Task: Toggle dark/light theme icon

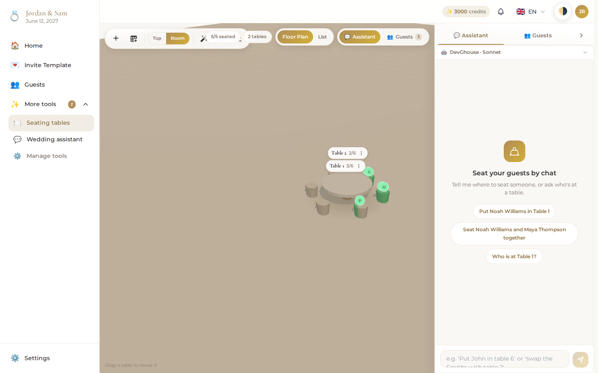Action: click(x=563, y=11)
